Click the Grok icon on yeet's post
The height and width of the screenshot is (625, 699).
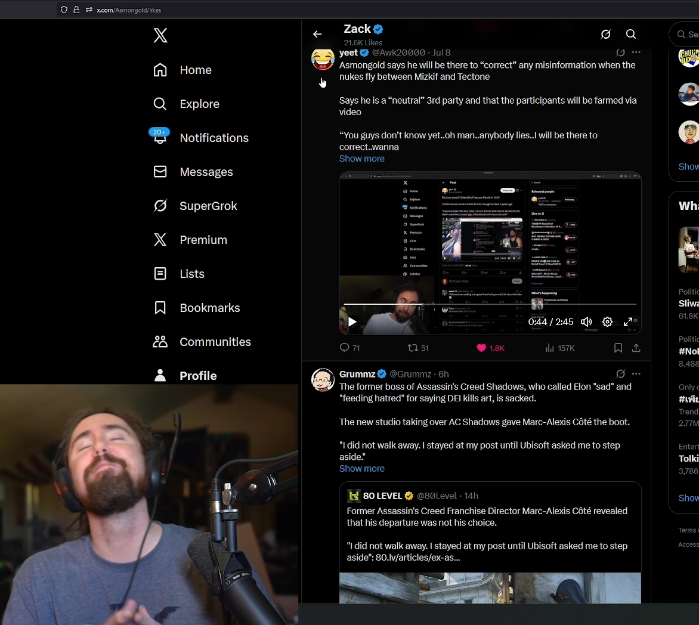[620, 52]
